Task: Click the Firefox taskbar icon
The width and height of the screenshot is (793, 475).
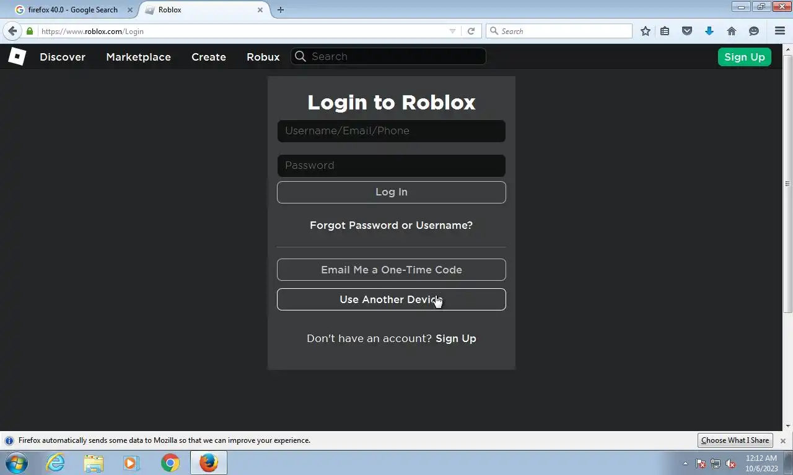Action: (x=209, y=463)
